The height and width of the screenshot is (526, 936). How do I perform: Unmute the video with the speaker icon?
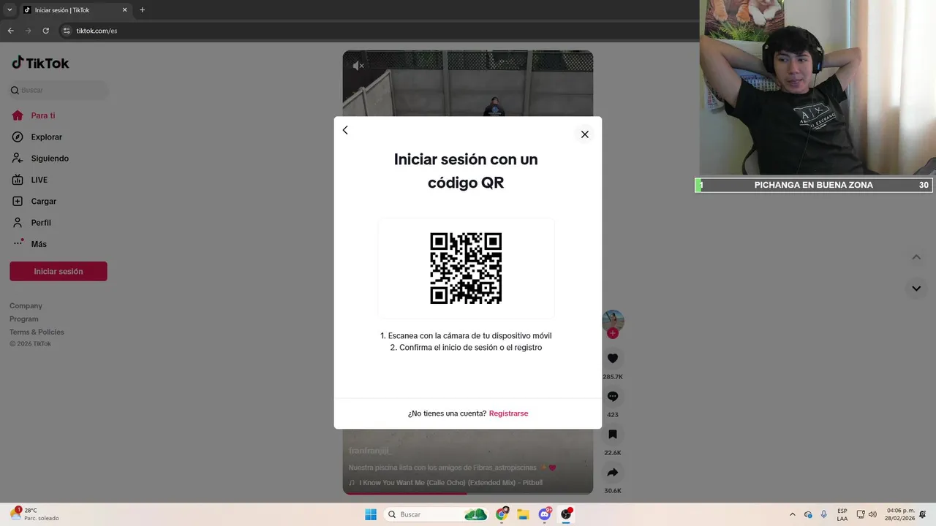[358, 66]
